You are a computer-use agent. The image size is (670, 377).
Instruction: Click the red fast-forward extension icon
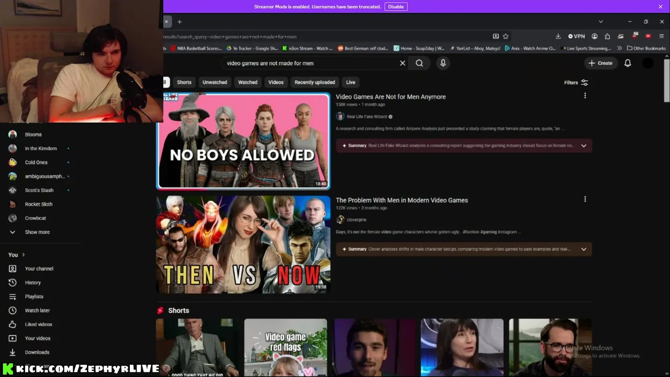click(648, 36)
